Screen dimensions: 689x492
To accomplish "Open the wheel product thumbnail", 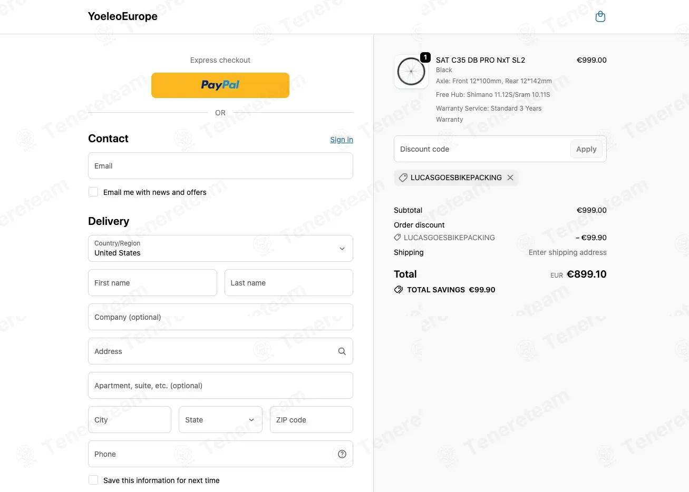I will [411, 72].
